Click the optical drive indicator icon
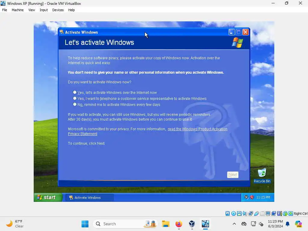 (x=233, y=214)
